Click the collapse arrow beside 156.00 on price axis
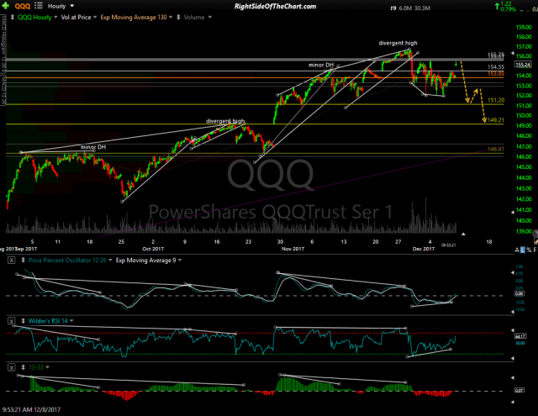 (x=513, y=54)
